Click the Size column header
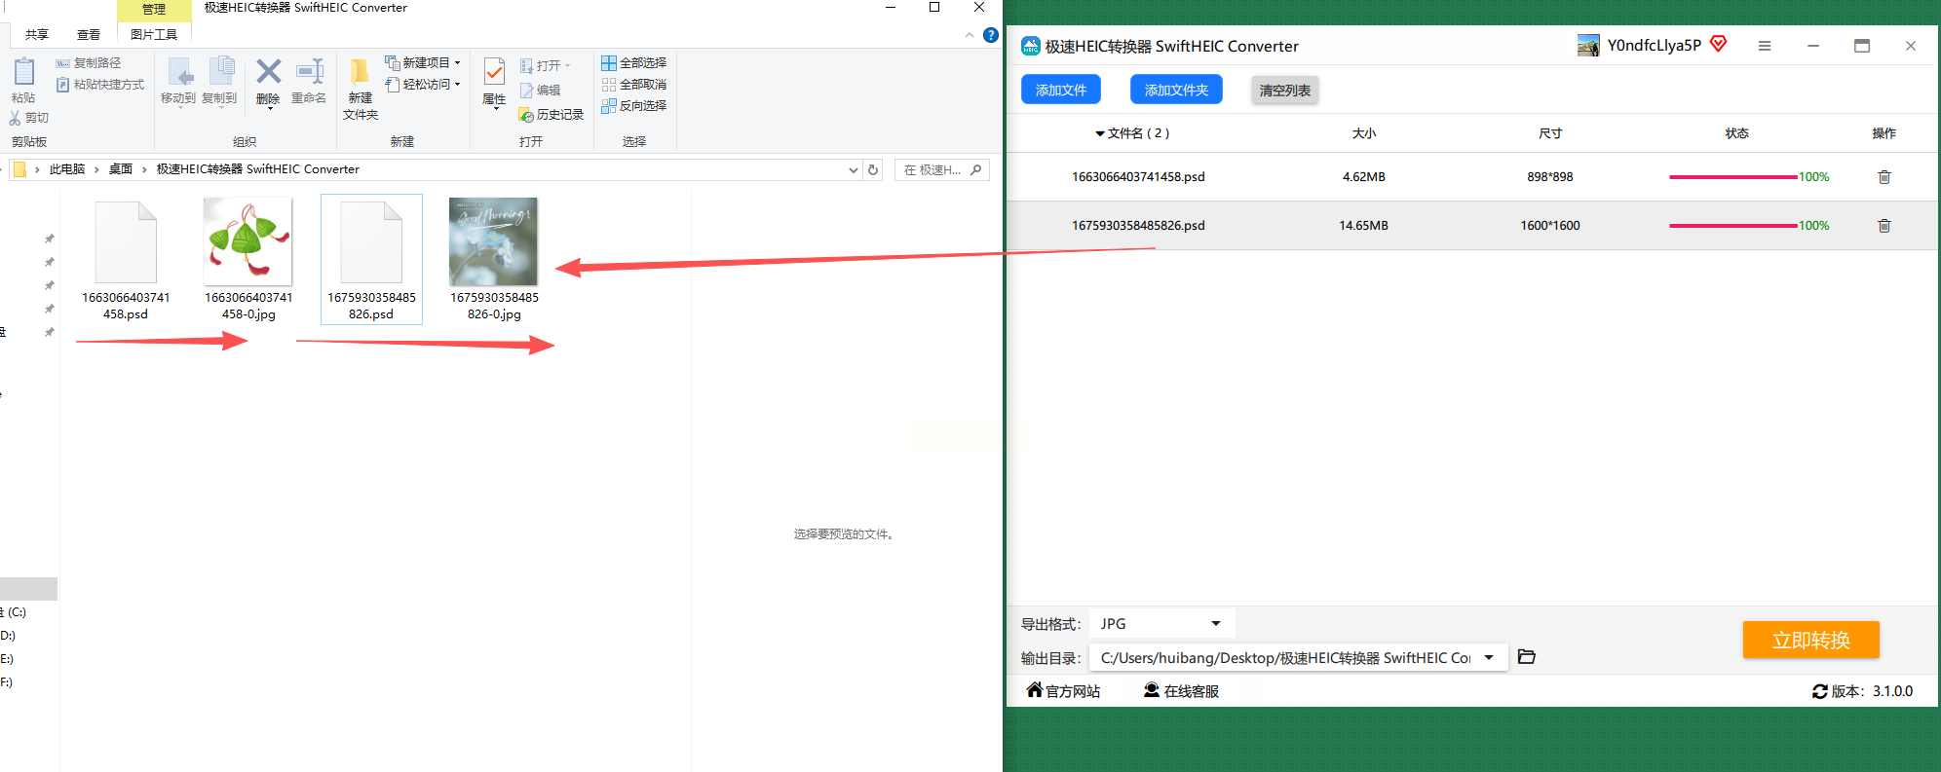Screen dimensions: 1941x772 (x=1364, y=133)
